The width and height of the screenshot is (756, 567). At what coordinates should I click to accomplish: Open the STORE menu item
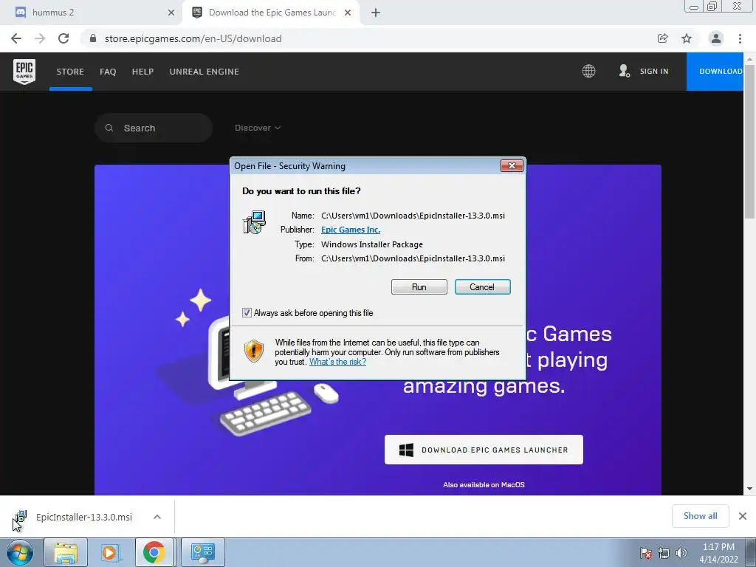pyautogui.click(x=70, y=72)
